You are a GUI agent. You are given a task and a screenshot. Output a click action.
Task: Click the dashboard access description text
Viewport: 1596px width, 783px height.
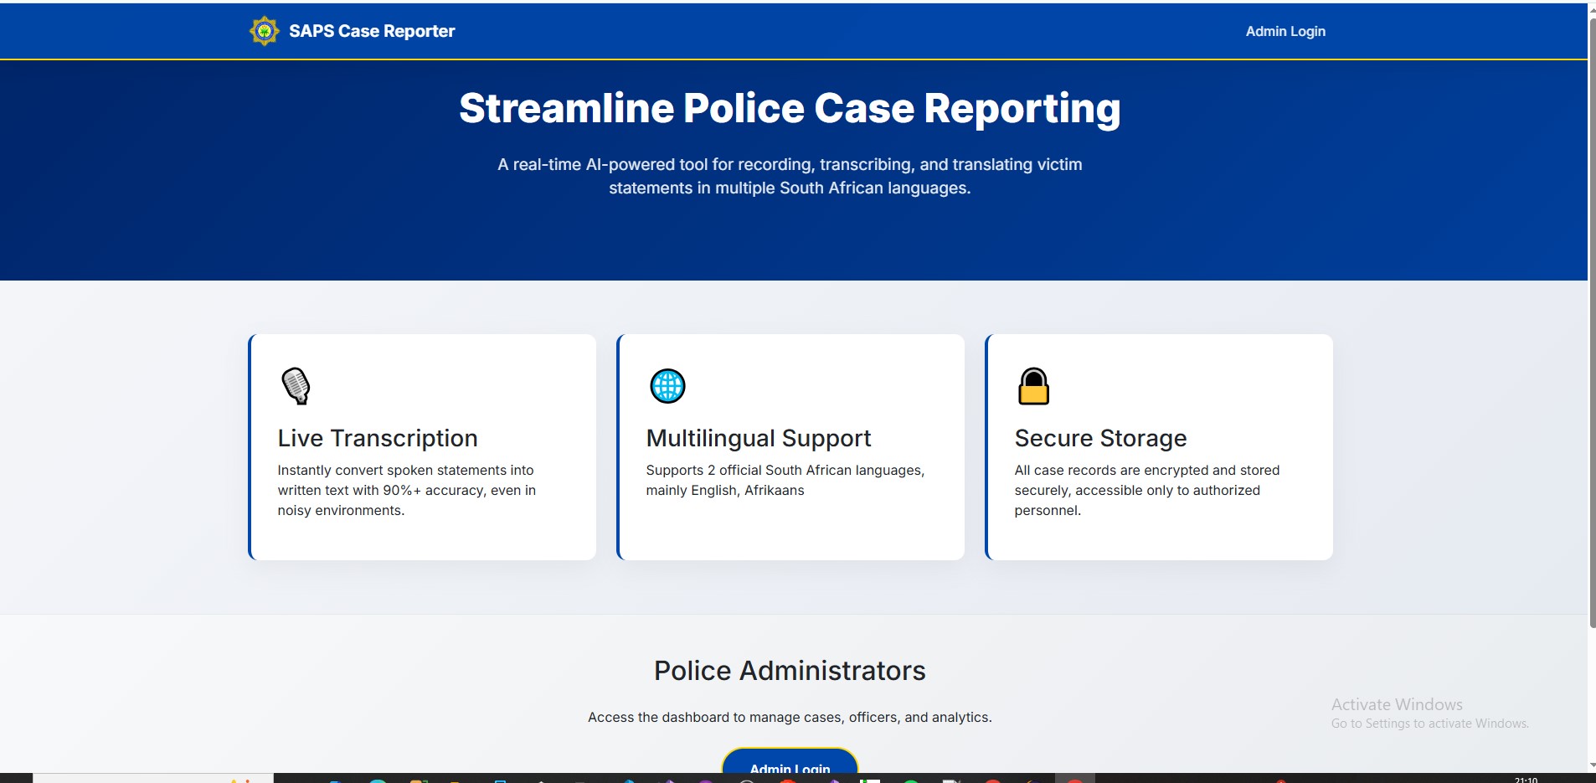pos(789,717)
